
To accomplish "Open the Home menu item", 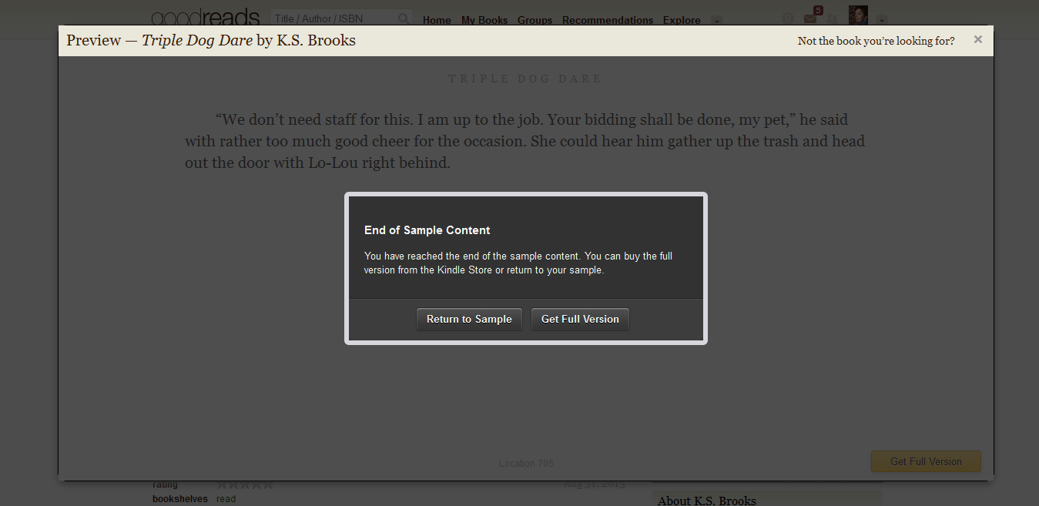I will pos(437,20).
